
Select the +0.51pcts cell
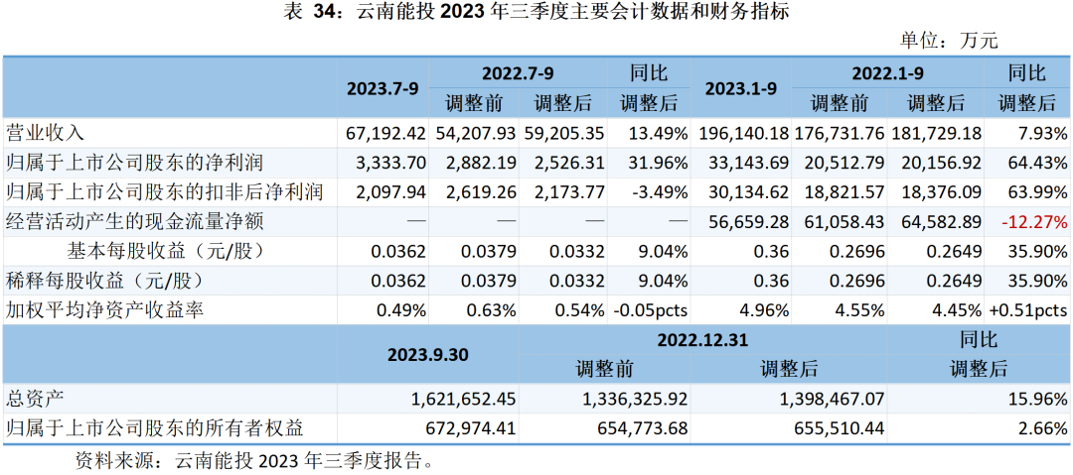point(1028,310)
